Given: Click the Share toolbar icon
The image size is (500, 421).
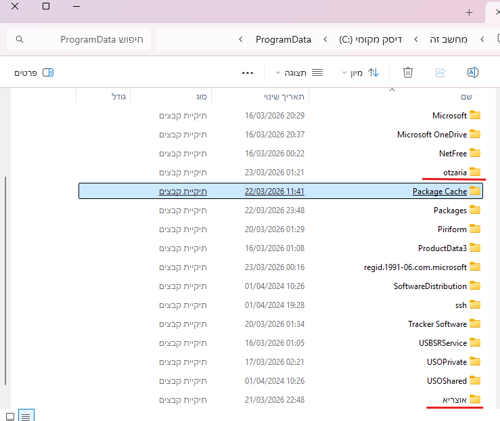Looking at the screenshot, I should coord(440,72).
